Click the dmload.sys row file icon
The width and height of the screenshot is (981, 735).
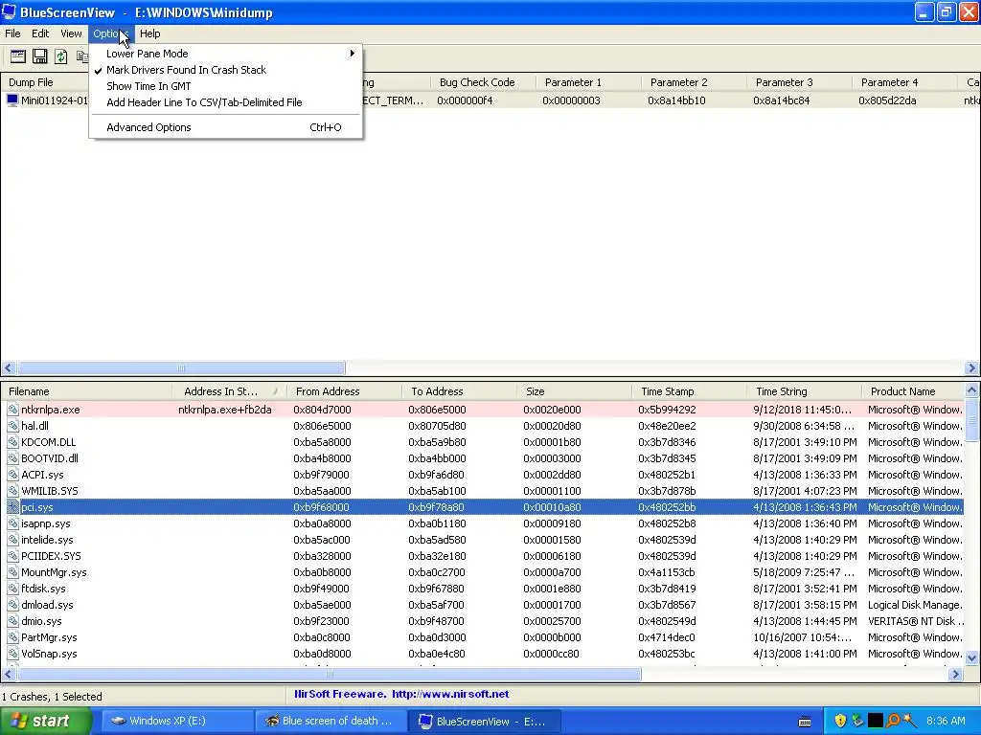[x=12, y=605]
